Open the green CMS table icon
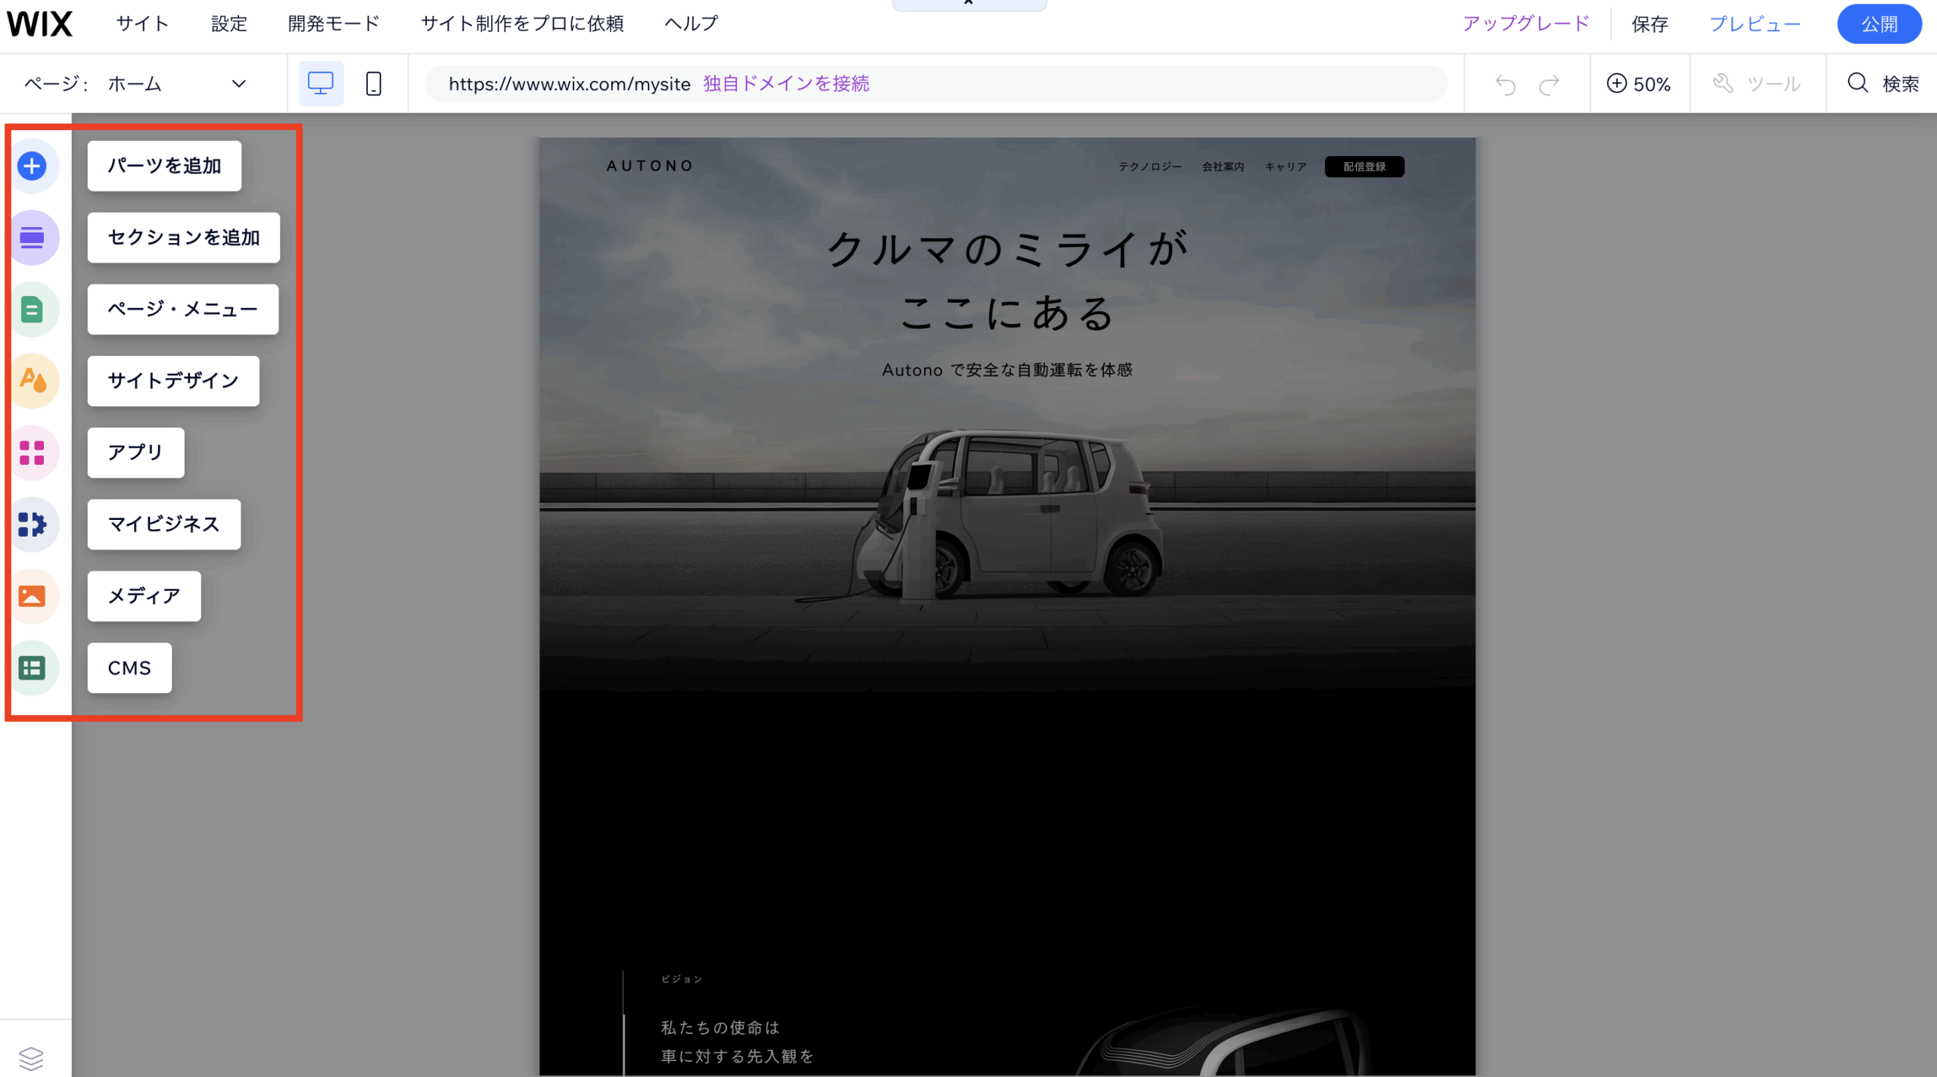The image size is (1937, 1077). coord(32,668)
